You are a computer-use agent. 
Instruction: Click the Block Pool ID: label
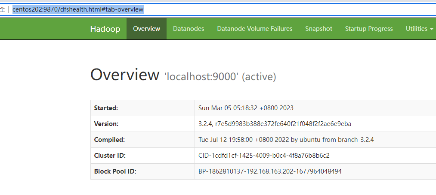(115, 171)
